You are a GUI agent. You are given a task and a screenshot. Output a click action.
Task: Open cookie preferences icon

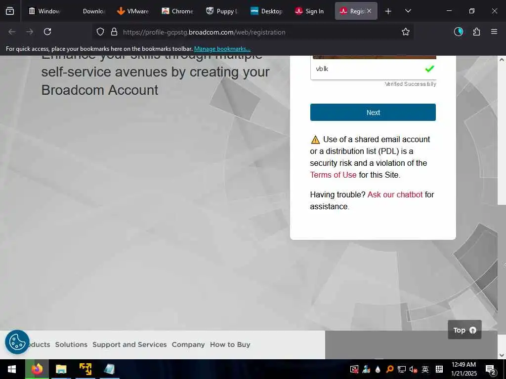tap(17, 342)
